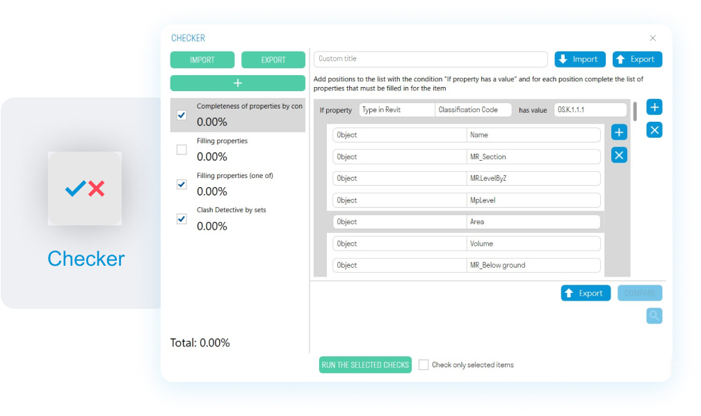
Task: Enable the Filling properties checkbox
Action: [x=182, y=150]
